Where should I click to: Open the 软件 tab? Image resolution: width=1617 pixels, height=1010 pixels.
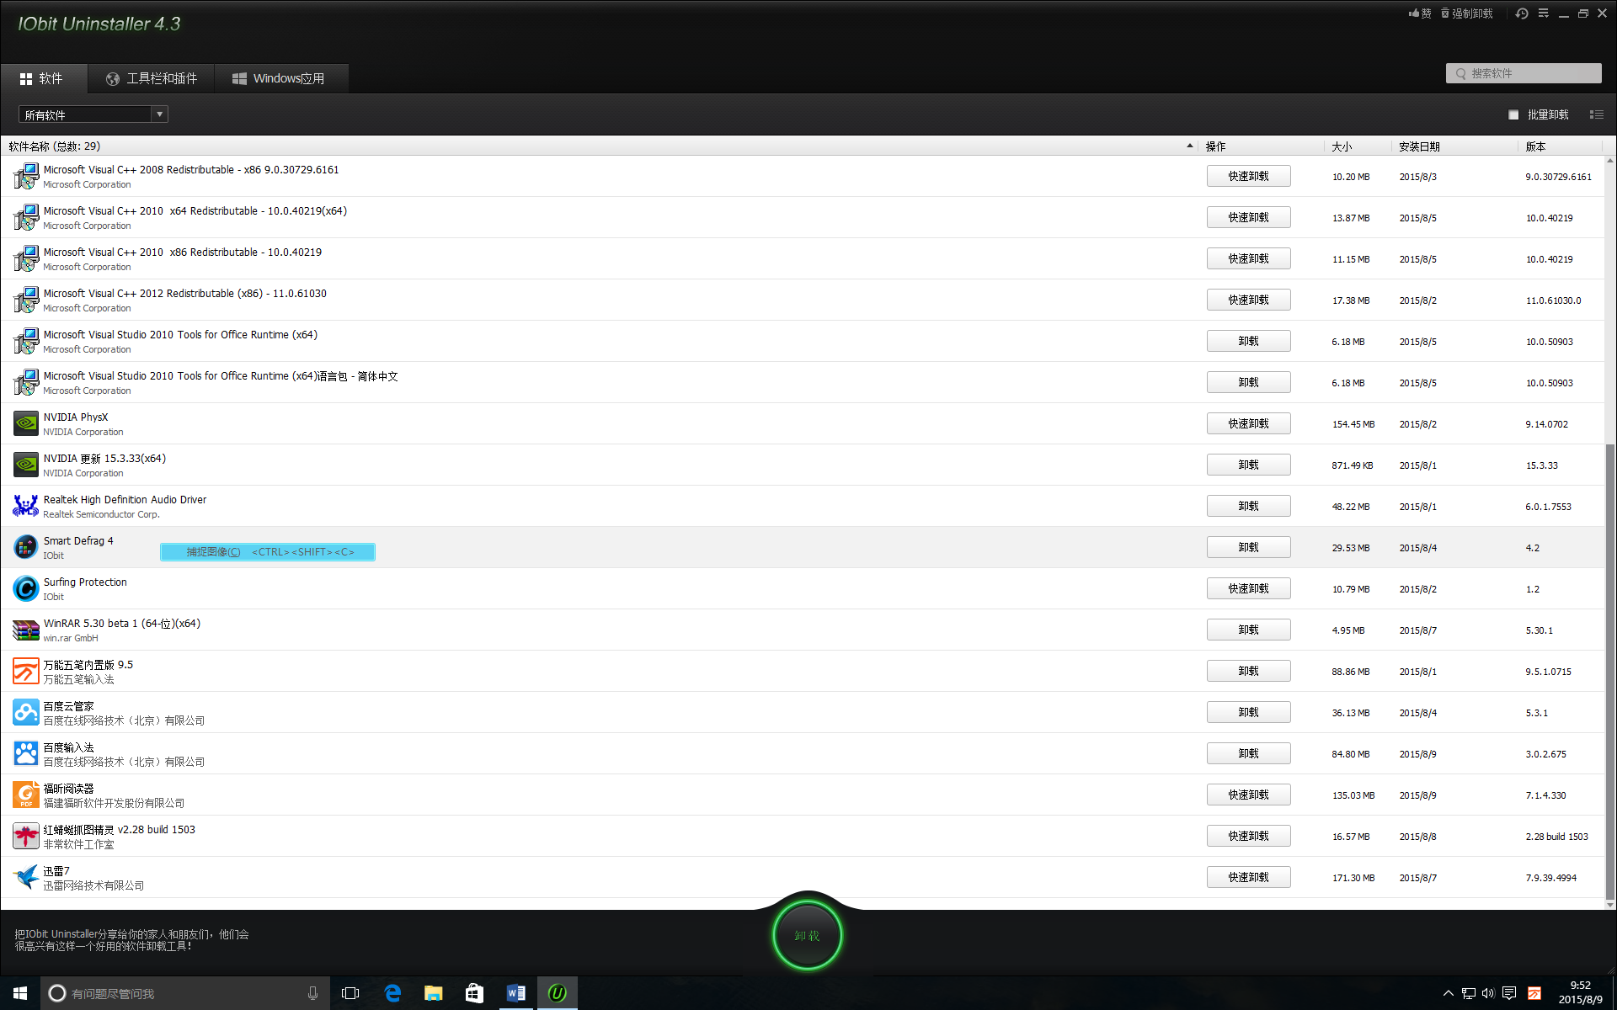point(44,78)
